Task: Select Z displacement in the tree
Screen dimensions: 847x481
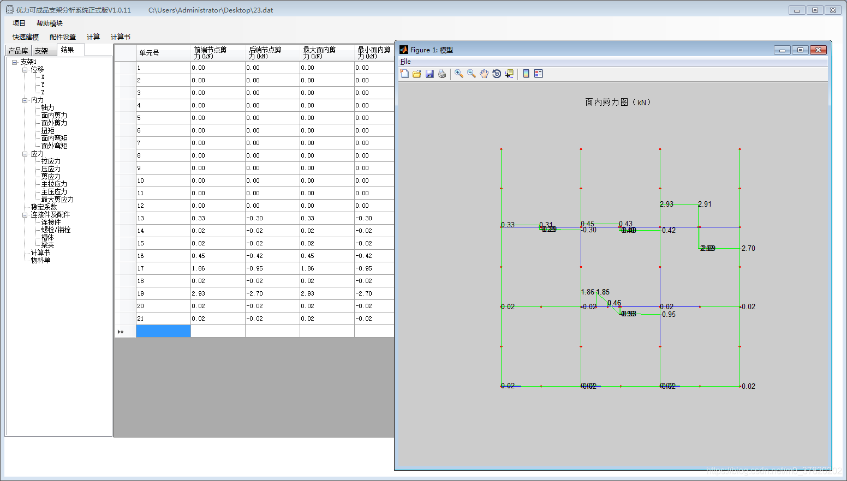Action: tap(43, 93)
